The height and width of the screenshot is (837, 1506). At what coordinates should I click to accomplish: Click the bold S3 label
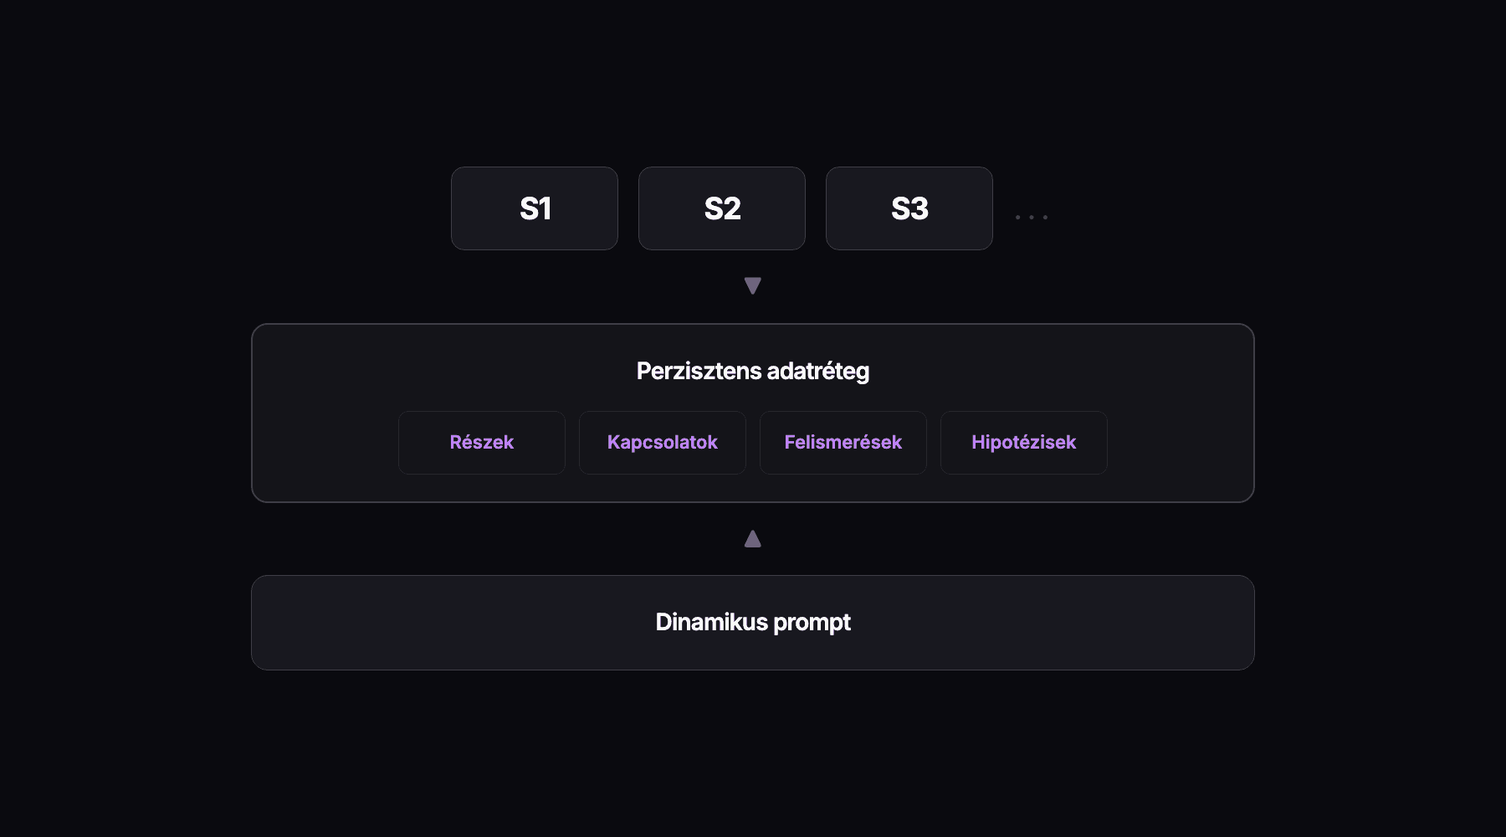click(910, 208)
